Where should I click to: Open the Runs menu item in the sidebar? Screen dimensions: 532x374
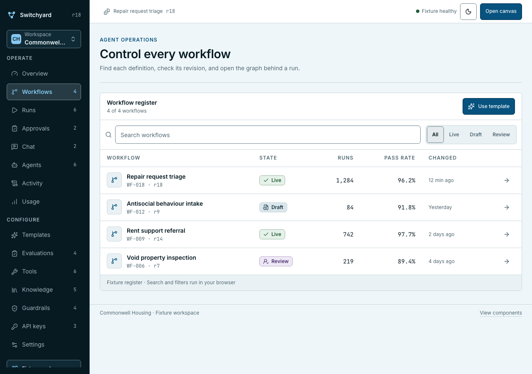click(x=44, y=110)
